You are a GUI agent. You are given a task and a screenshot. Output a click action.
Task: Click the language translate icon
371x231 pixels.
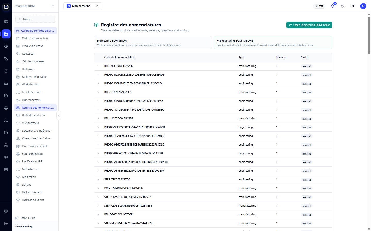point(343,6)
